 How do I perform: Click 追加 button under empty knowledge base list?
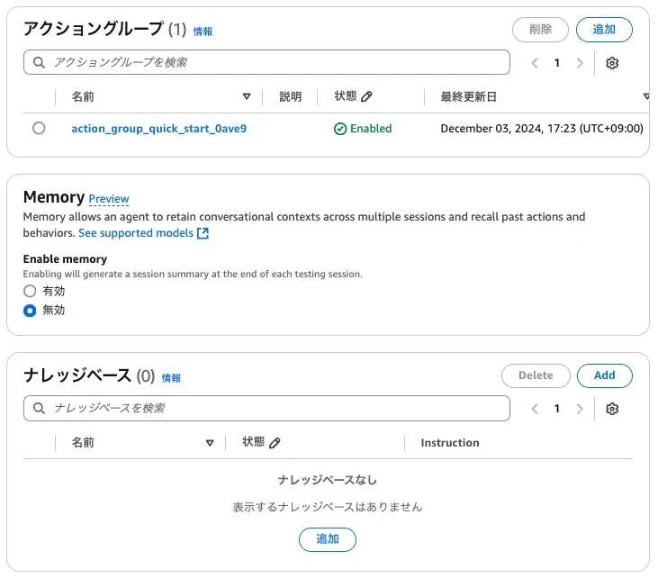pos(328,539)
